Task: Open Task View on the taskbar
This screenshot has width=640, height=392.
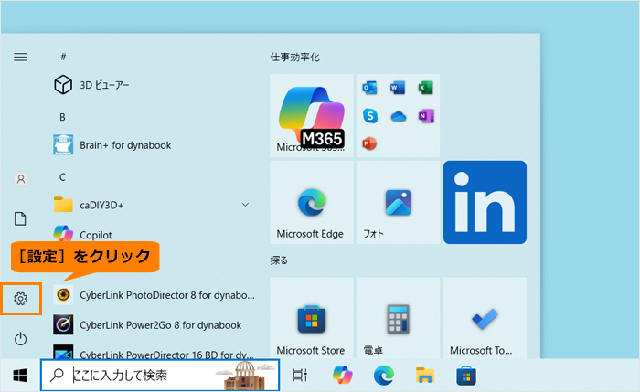Action: point(300,376)
